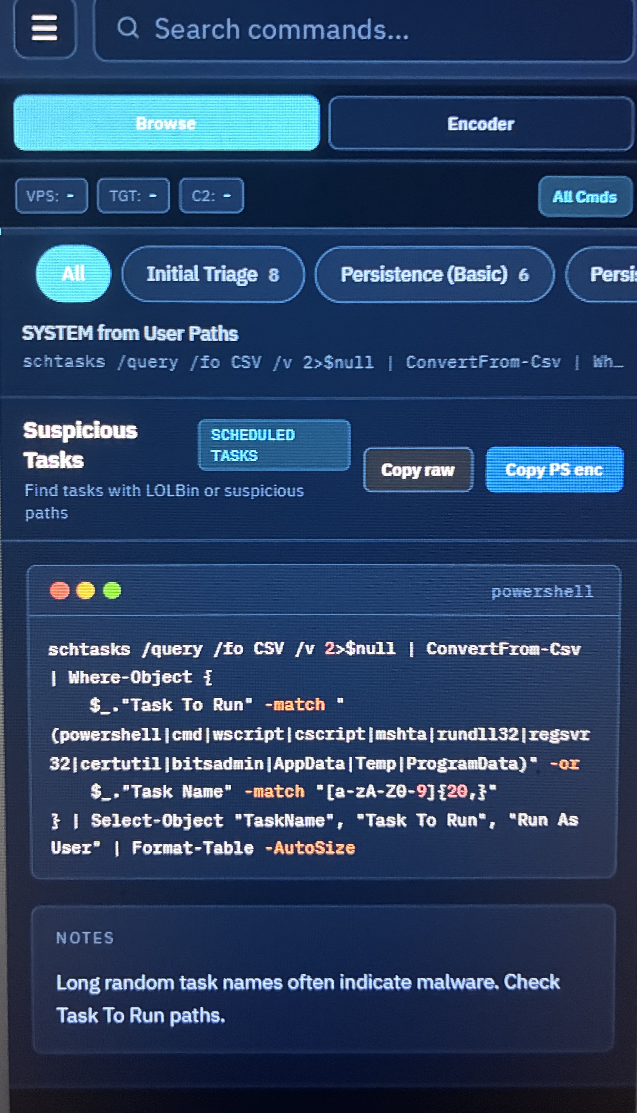Click the red window dot in code block
The width and height of the screenshot is (637, 1113).
click(60, 591)
